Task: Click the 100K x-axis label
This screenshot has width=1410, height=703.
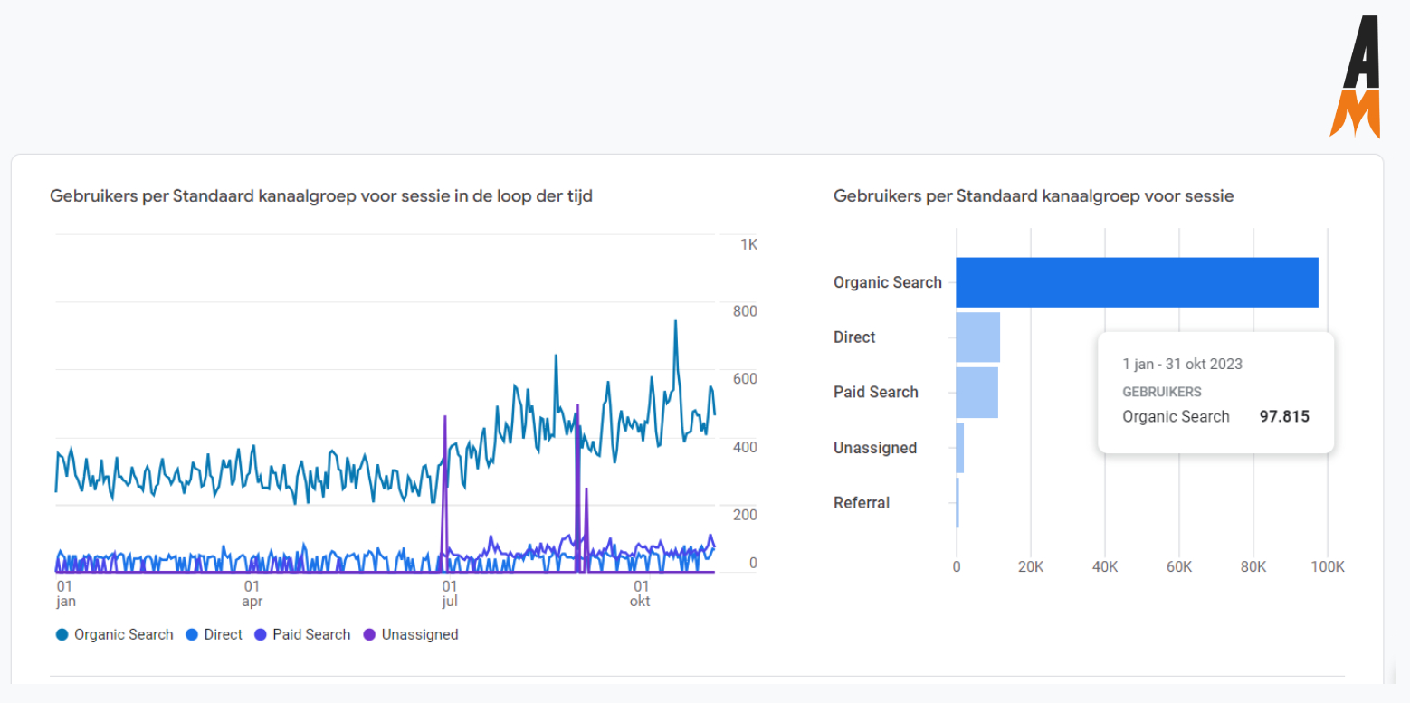Action: [1328, 567]
